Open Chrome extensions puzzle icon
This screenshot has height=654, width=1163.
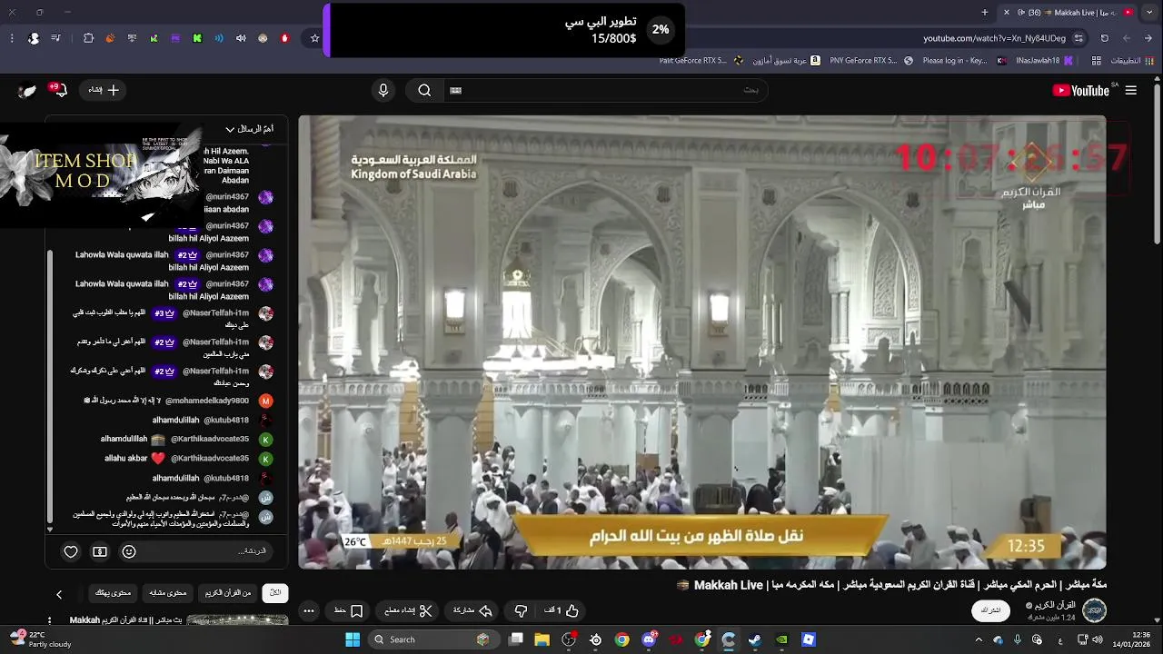pyautogui.click(x=88, y=38)
